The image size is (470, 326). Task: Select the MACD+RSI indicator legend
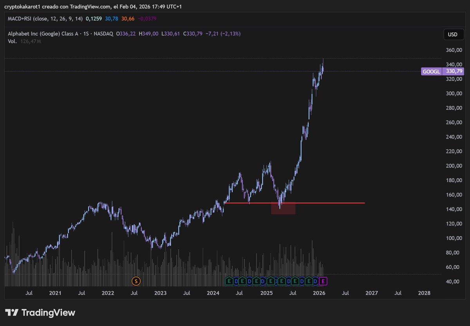click(45, 18)
